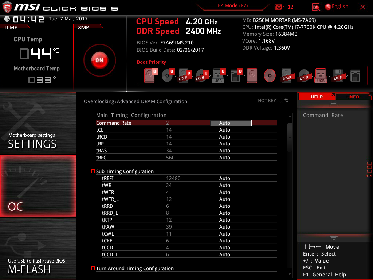Click the globe language icon
Screen dimensions: 373x280
(328, 7)
